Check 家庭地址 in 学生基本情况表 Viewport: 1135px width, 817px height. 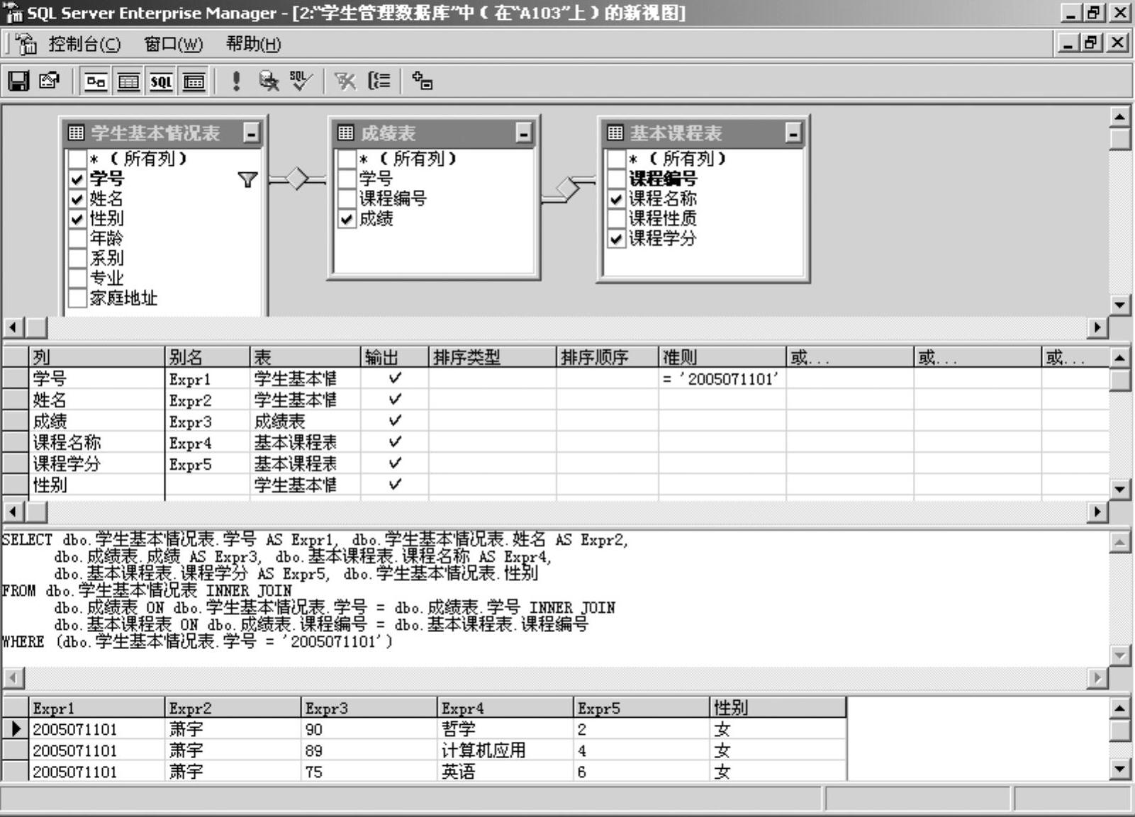(x=77, y=298)
